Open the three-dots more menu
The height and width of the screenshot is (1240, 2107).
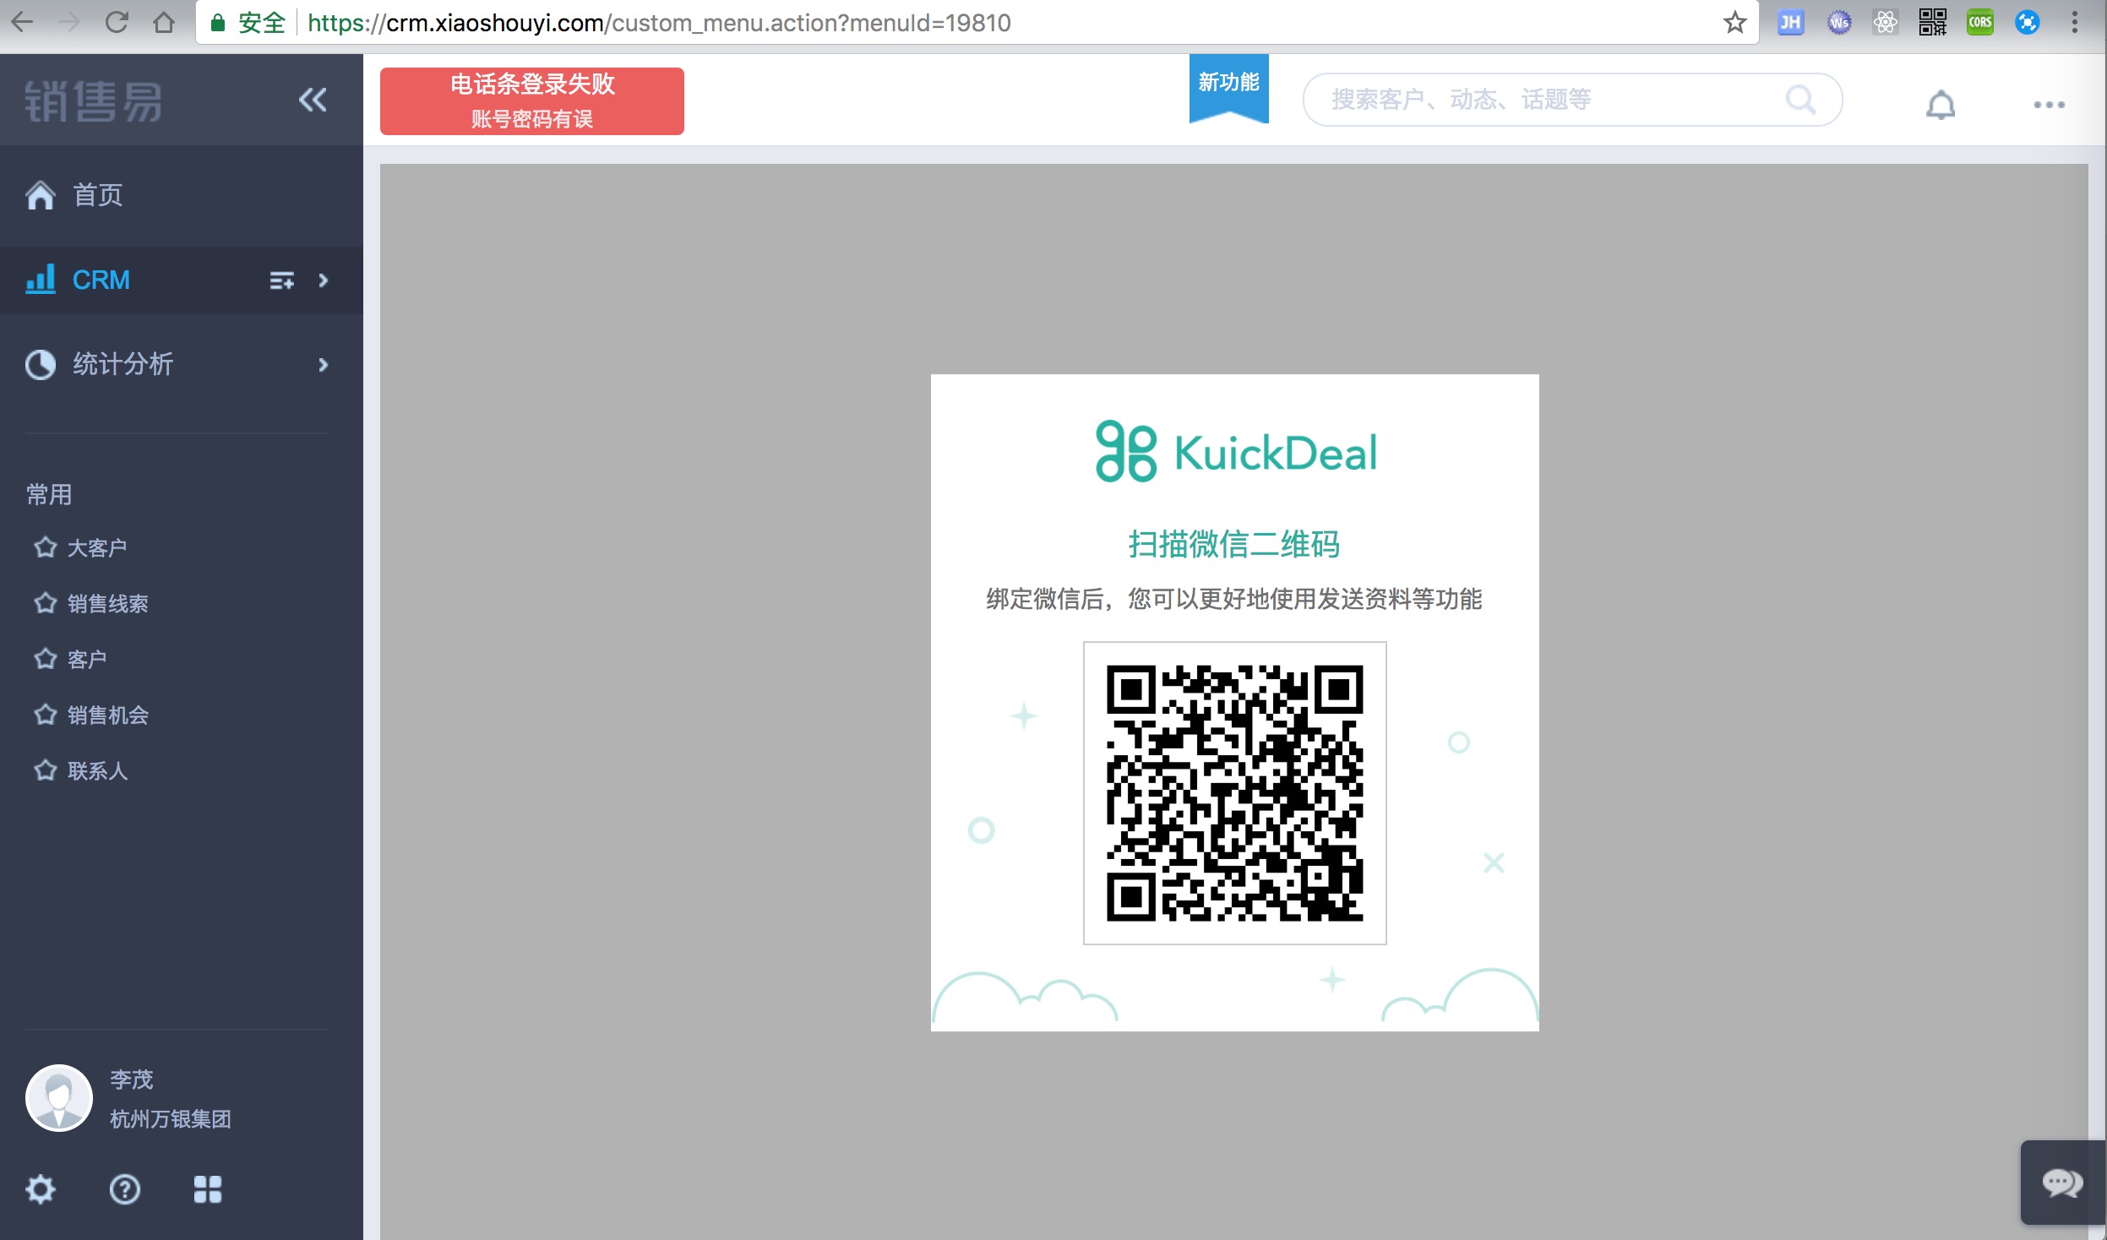point(2048,105)
